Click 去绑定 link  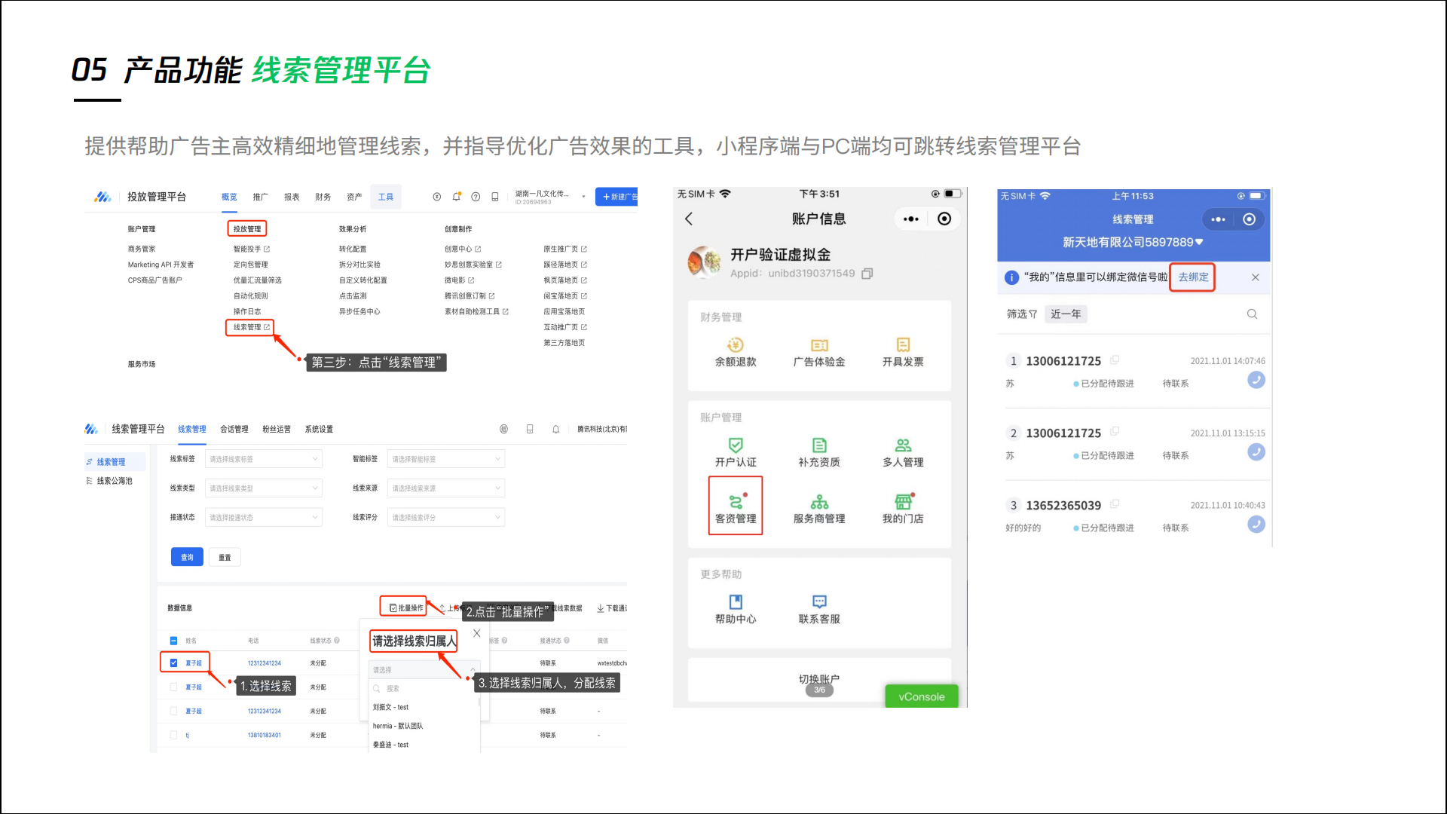1193,277
